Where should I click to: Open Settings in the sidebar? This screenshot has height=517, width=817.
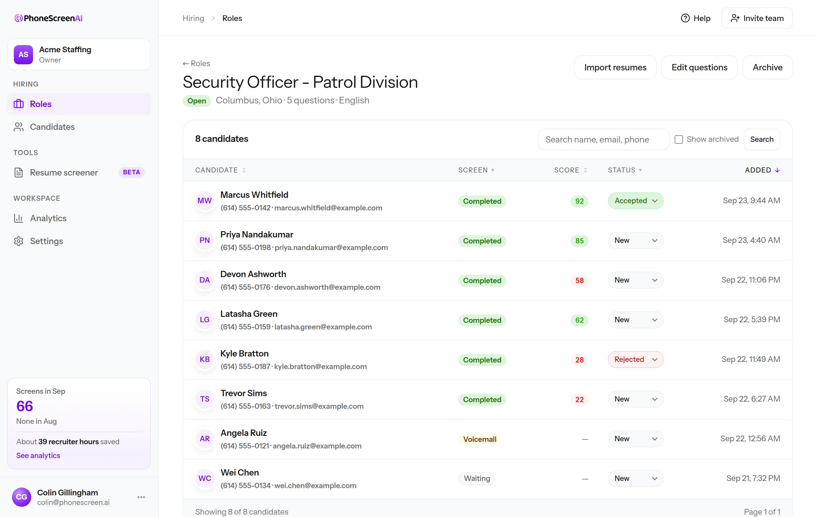(79, 241)
